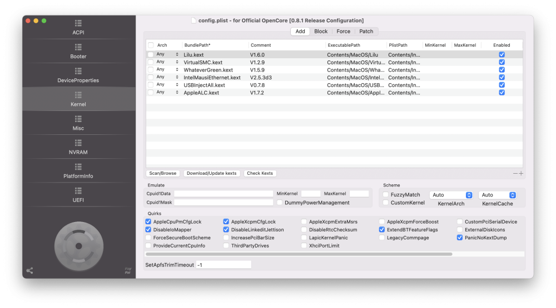Open Arch selector for WhateverGreen.kext row
The width and height of the screenshot is (556, 308).
(x=167, y=70)
